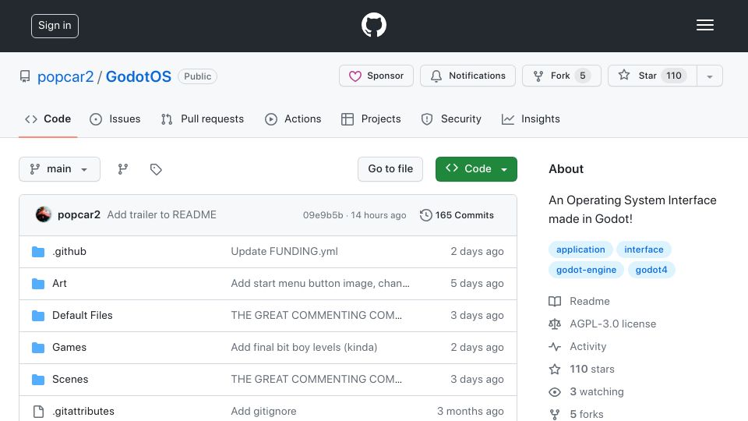Click the Sponsor heart button
The width and height of the screenshot is (748, 421).
click(x=376, y=76)
